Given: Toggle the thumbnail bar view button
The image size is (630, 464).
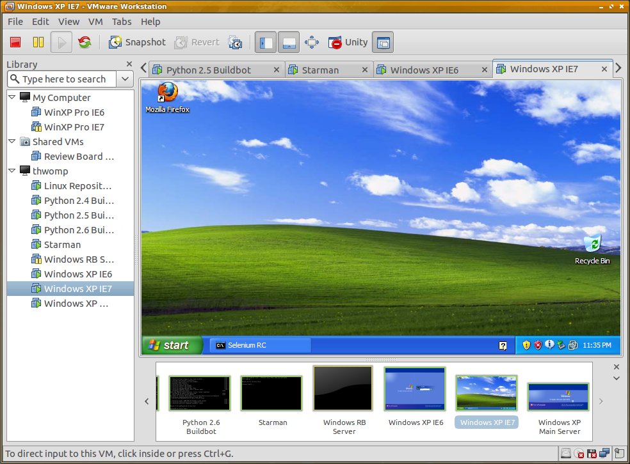Looking at the screenshot, I should [x=289, y=42].
